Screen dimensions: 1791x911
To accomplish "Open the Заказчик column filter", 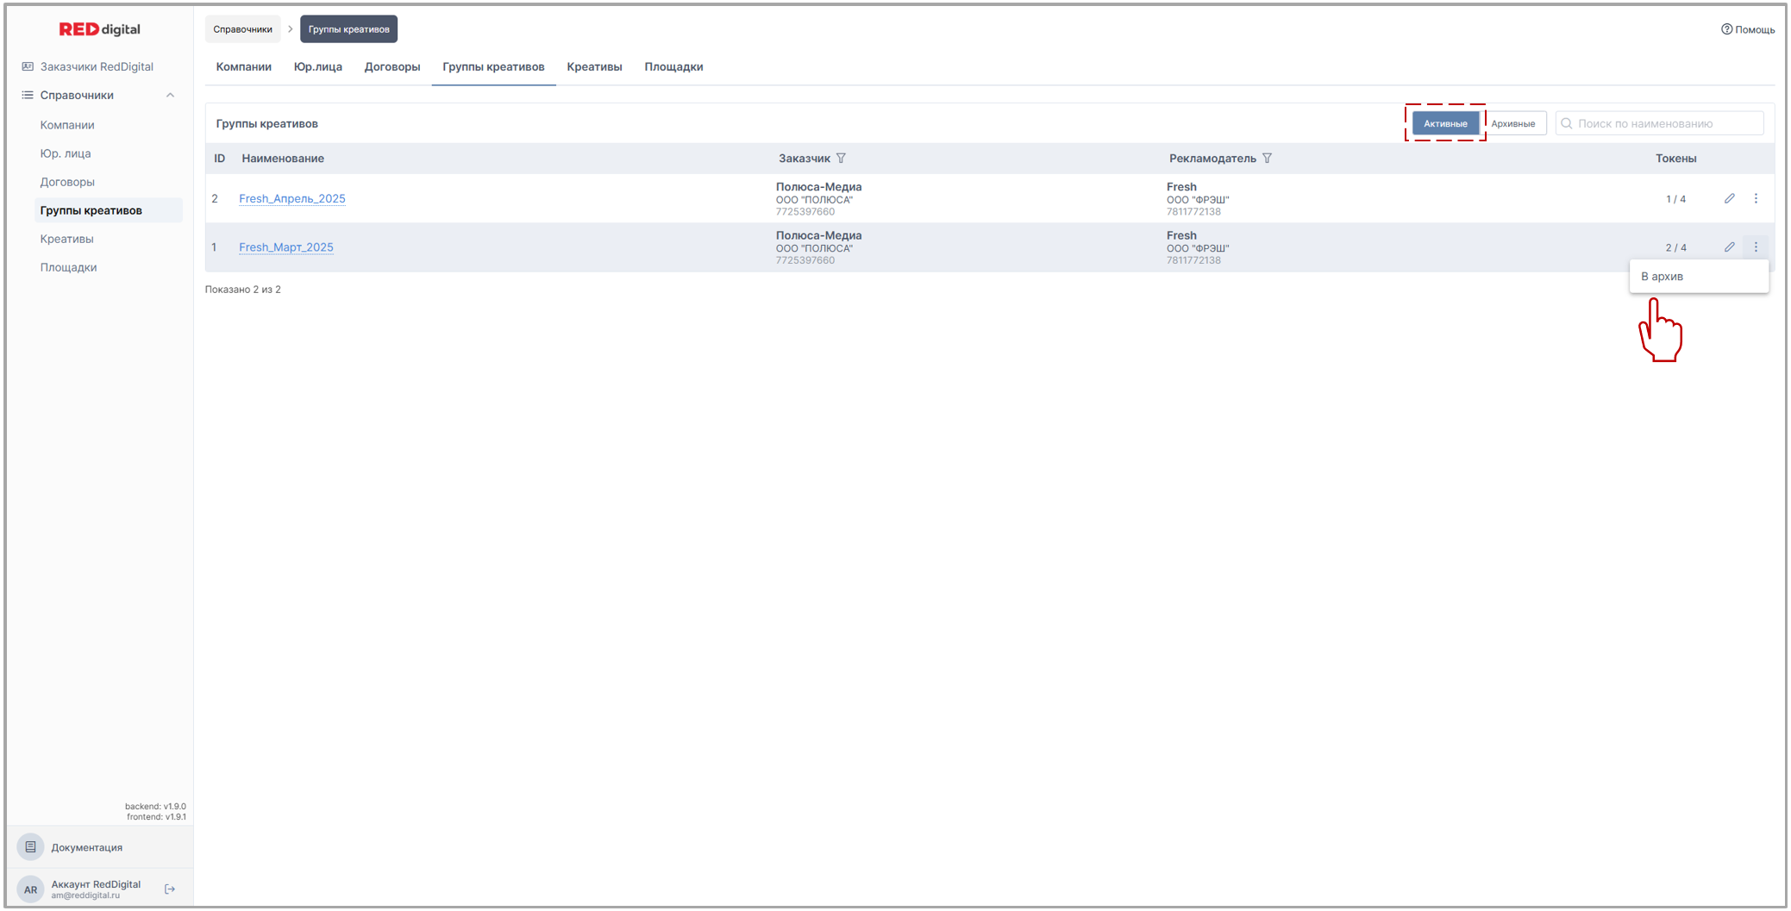I will tap(842, 159).
